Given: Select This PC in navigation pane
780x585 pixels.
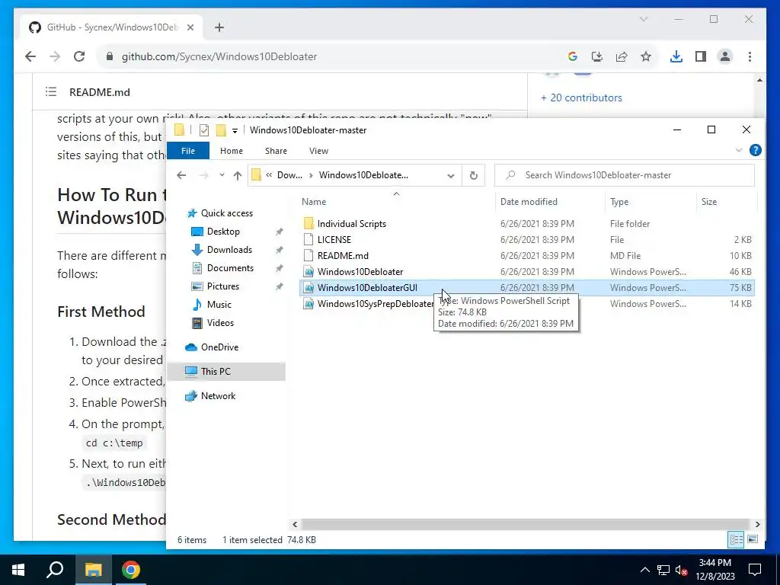Looking at the screenshot, I should (x=225, y=371).
